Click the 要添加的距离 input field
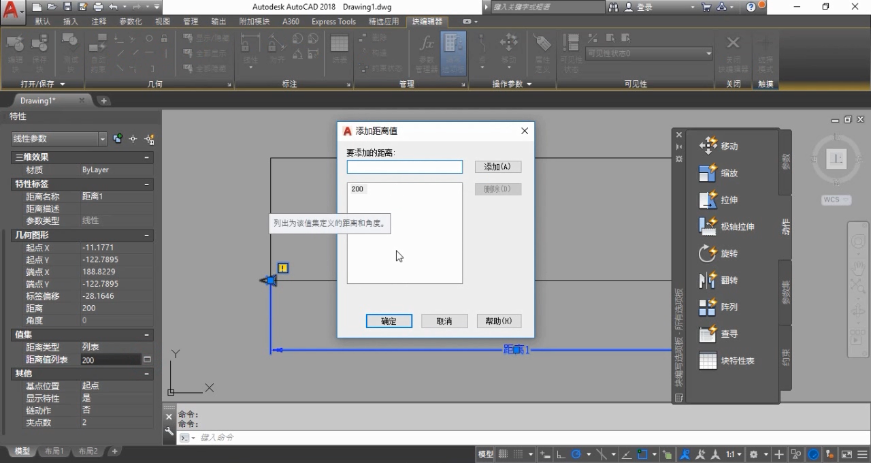This screenshot has height=463, width=871. [x=405, y=167]
